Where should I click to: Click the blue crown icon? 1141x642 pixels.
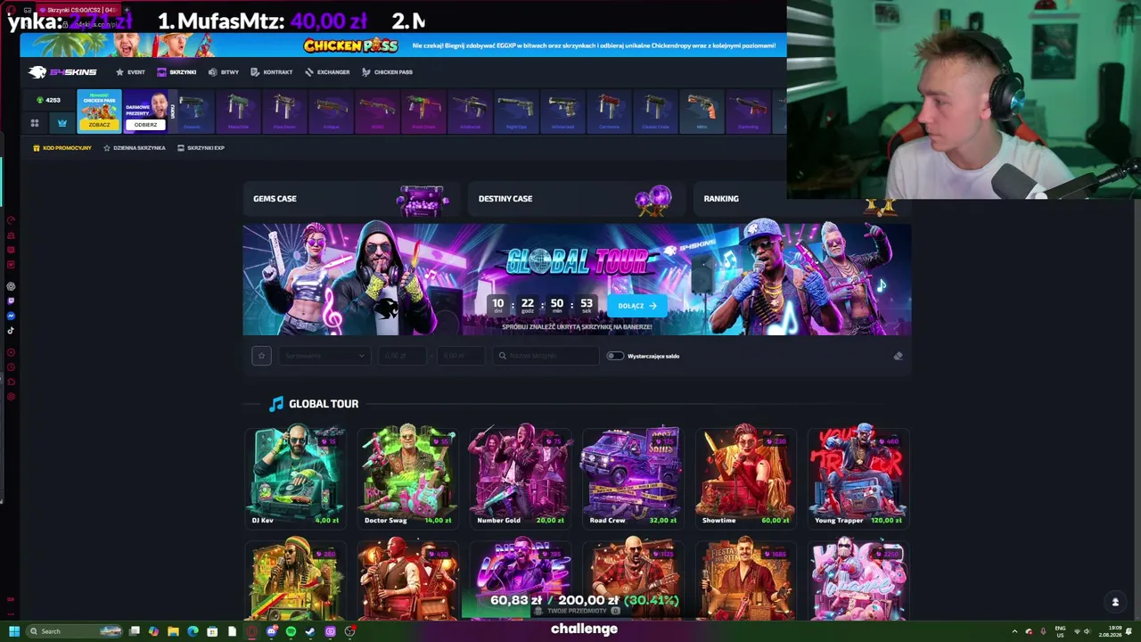[62, 123]
